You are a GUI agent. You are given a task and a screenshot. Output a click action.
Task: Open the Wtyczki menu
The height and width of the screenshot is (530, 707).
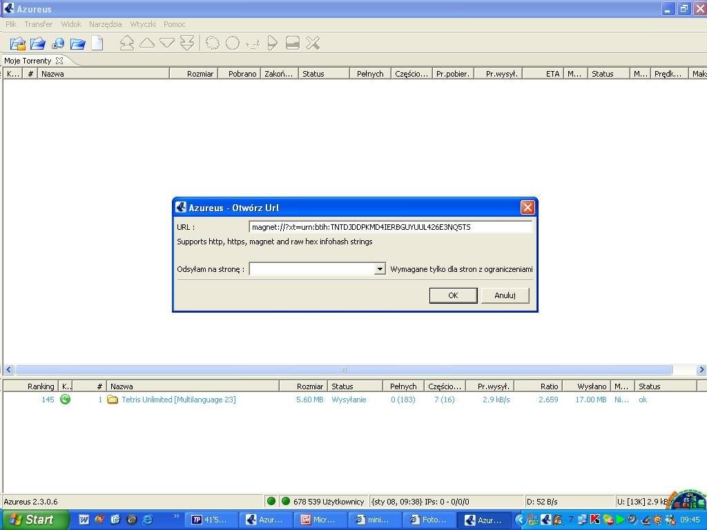point(143,24)
